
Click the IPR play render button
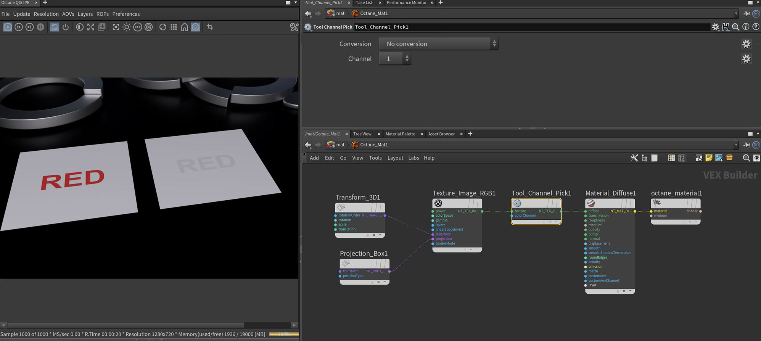tap(8, 27)
